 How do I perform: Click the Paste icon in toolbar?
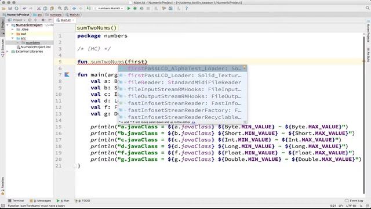tap(52, 8)
